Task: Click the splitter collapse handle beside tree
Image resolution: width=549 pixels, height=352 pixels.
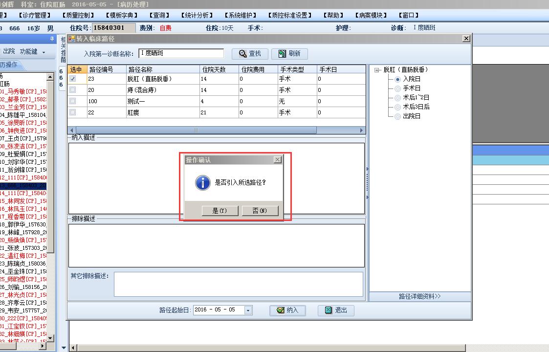Action: point(367,183)
